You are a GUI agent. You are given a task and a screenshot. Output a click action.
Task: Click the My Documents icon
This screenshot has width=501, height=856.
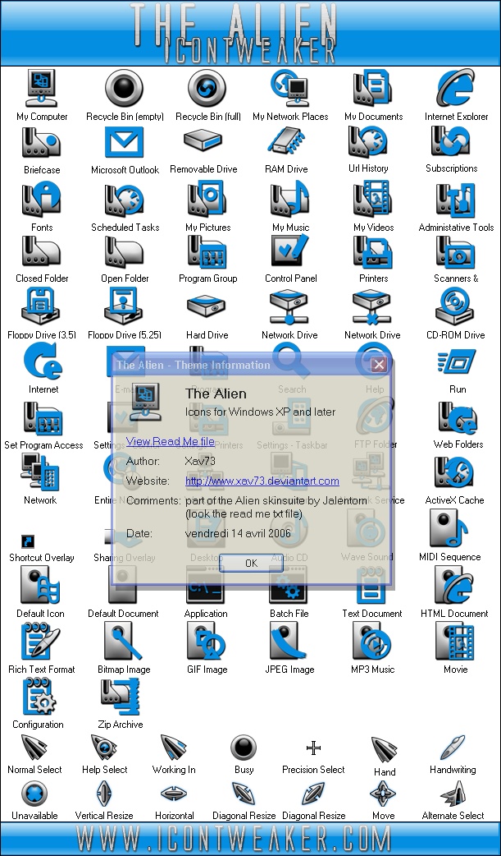point(373,88)
